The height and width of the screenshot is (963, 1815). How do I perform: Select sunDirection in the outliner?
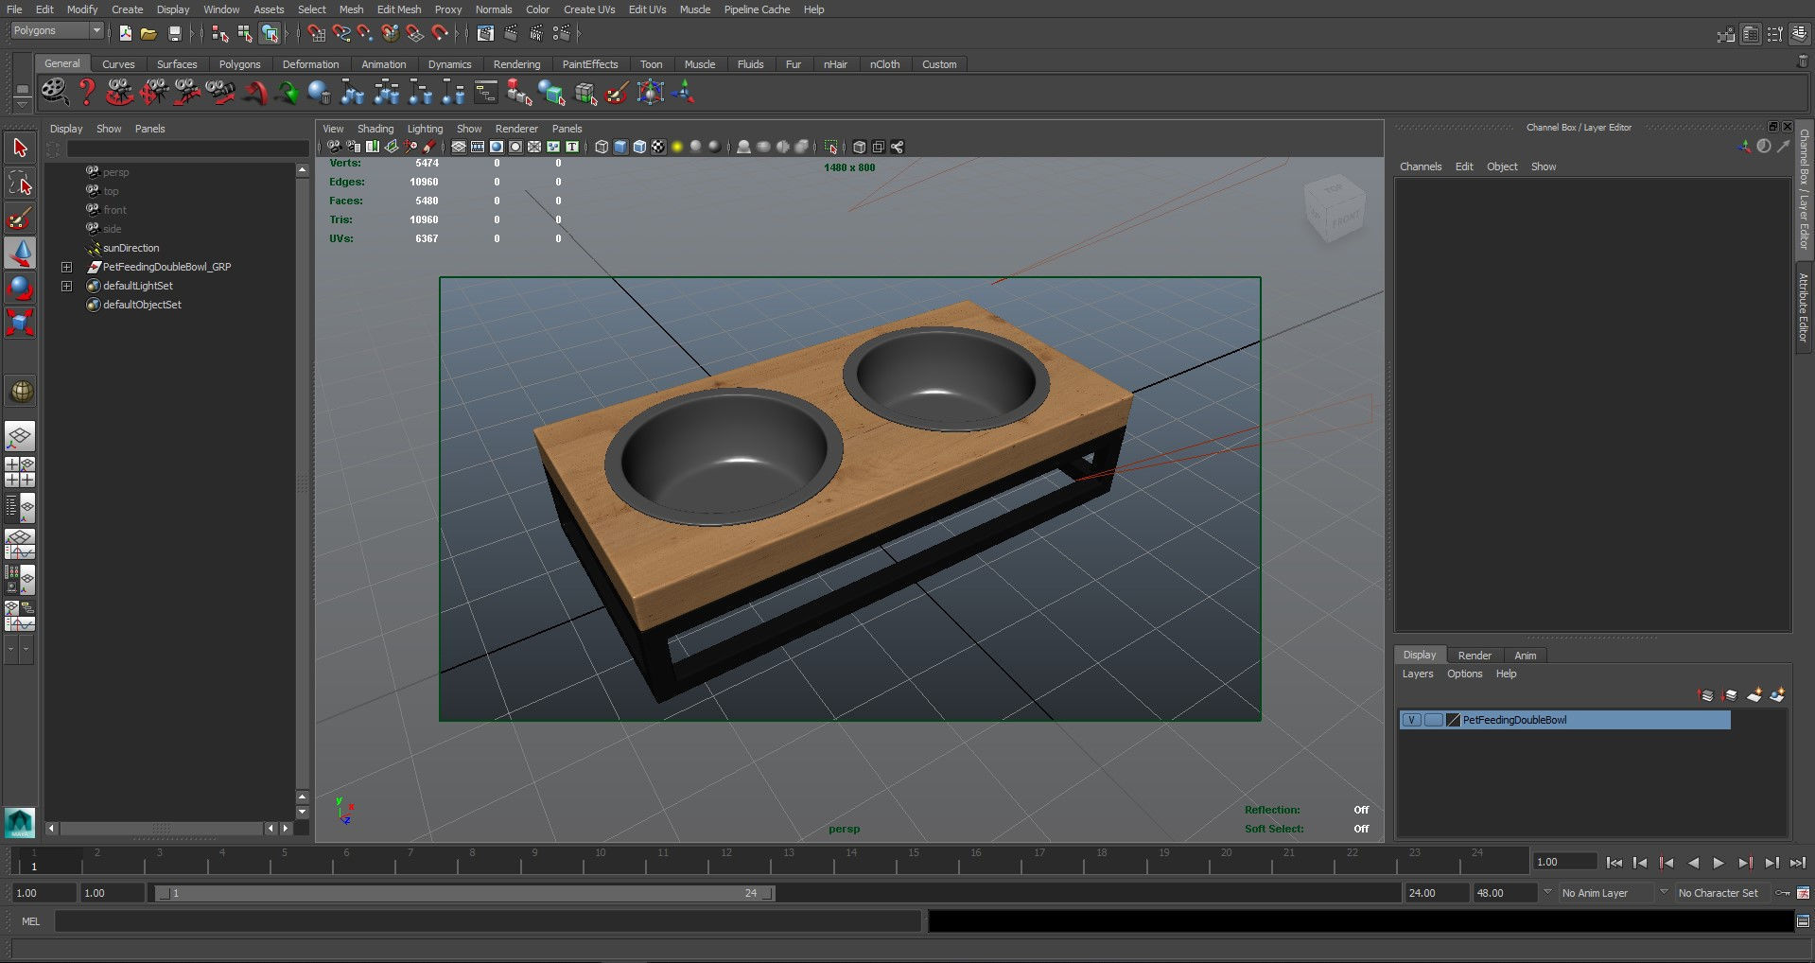(131, 248)
